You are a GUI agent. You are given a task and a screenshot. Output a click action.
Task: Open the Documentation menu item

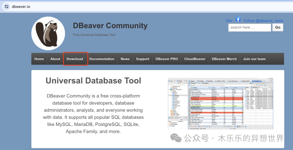(x=102, y=59)
